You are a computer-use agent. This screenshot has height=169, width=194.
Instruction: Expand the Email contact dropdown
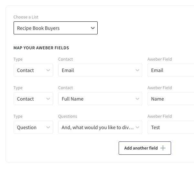click(100, 70)
